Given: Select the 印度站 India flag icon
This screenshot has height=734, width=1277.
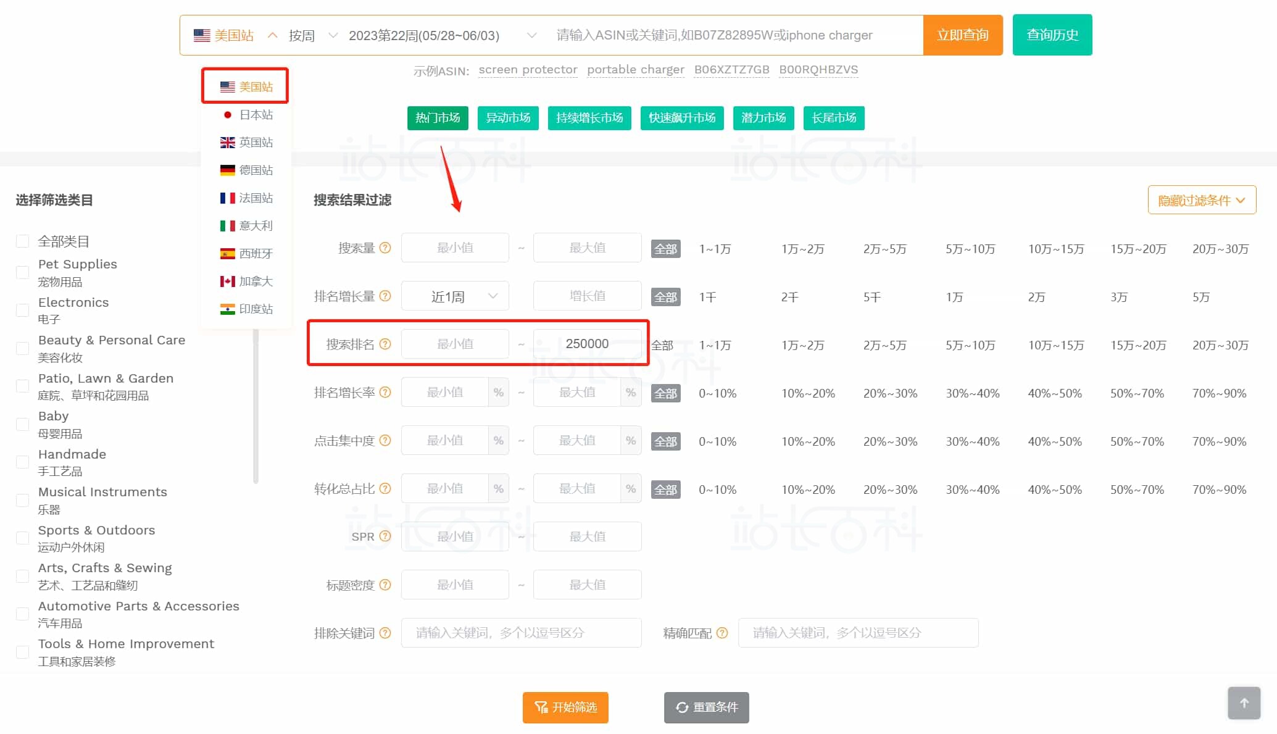Looking at the screenshot, I should click(228, 309).
